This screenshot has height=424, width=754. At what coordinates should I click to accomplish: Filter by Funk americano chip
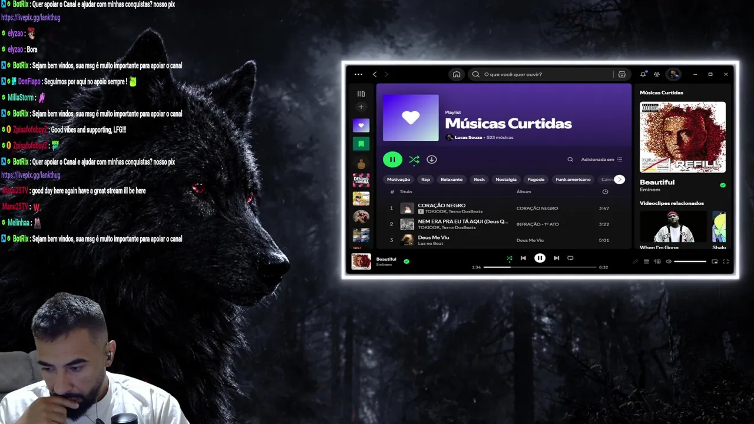coord(573,180)
